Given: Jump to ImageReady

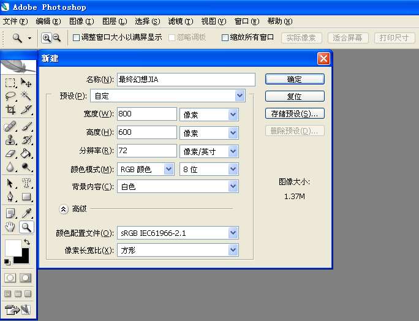Looking at the screenshot, I should 18,309.
